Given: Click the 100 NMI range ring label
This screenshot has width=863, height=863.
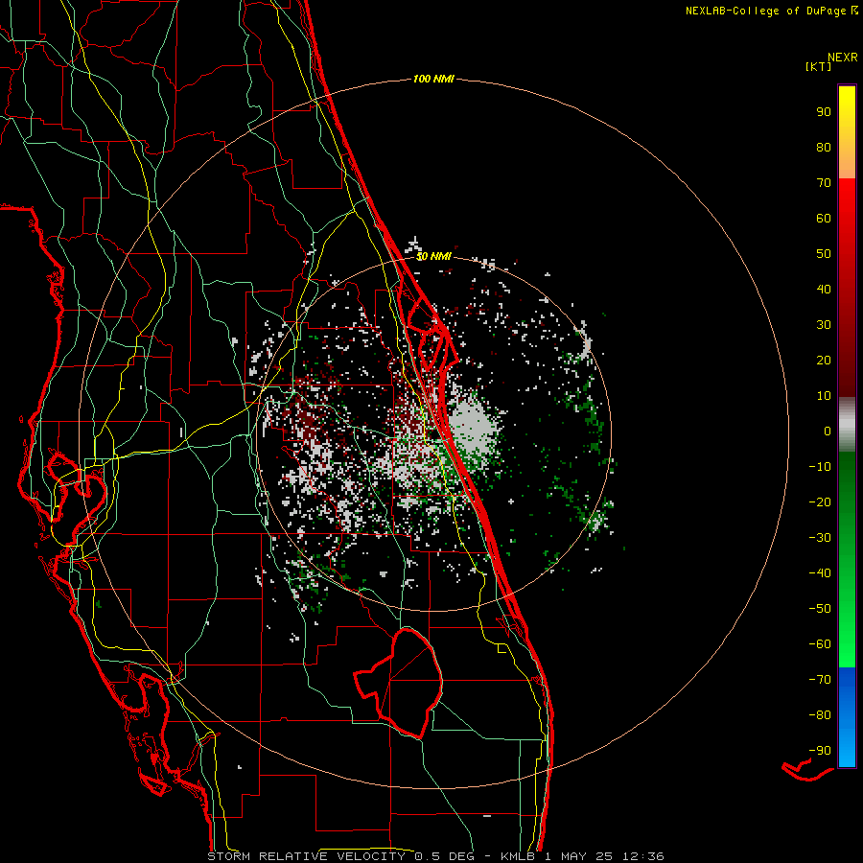Looking at the screenshot, I should (x=433, y=79).
